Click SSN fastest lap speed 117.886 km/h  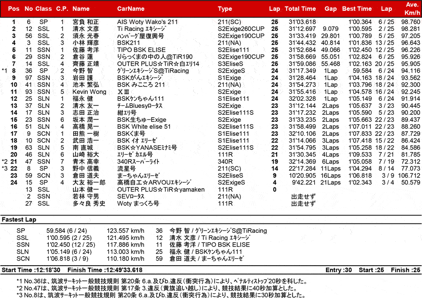click(x=125, y=245)
